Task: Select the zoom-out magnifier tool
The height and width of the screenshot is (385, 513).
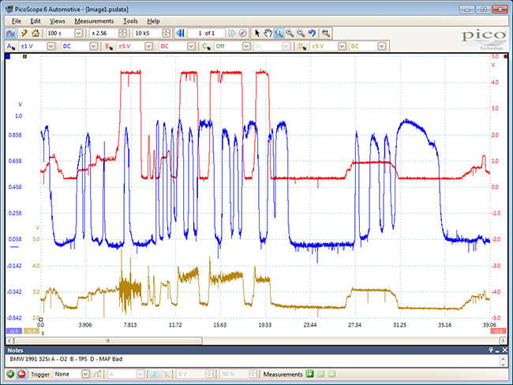Action: click(x=301, y=33)
